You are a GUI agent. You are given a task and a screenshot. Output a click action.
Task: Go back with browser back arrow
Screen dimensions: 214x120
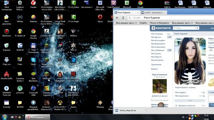[x=117, y=18]
